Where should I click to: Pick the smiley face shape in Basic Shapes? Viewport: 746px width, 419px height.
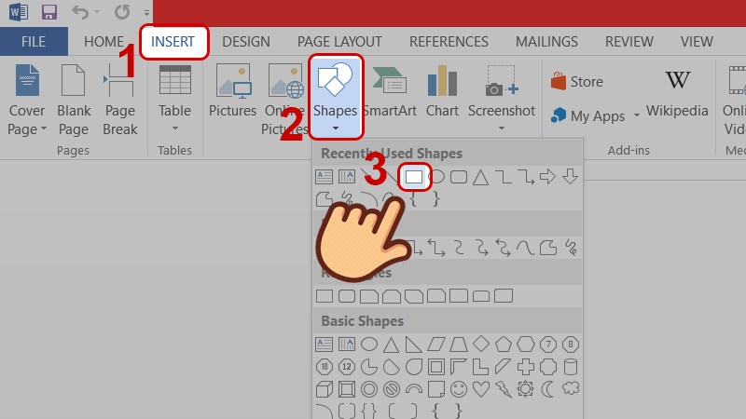(459, 388)
